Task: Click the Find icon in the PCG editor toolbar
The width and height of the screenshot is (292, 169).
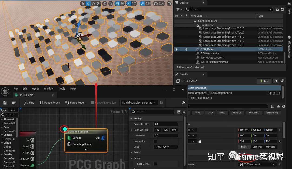Action: click(29, 102)
